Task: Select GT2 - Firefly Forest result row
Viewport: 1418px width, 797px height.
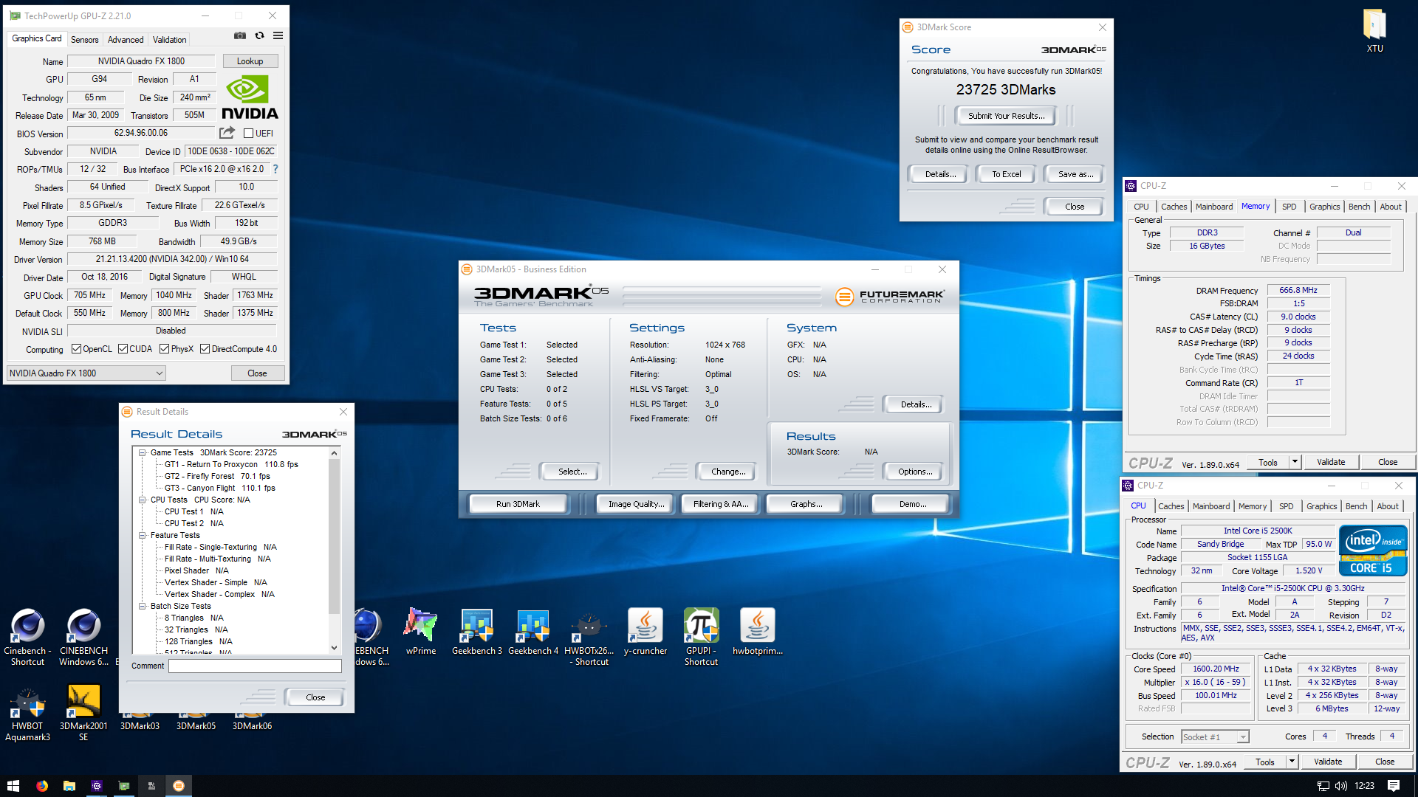Action: [217, 476]
